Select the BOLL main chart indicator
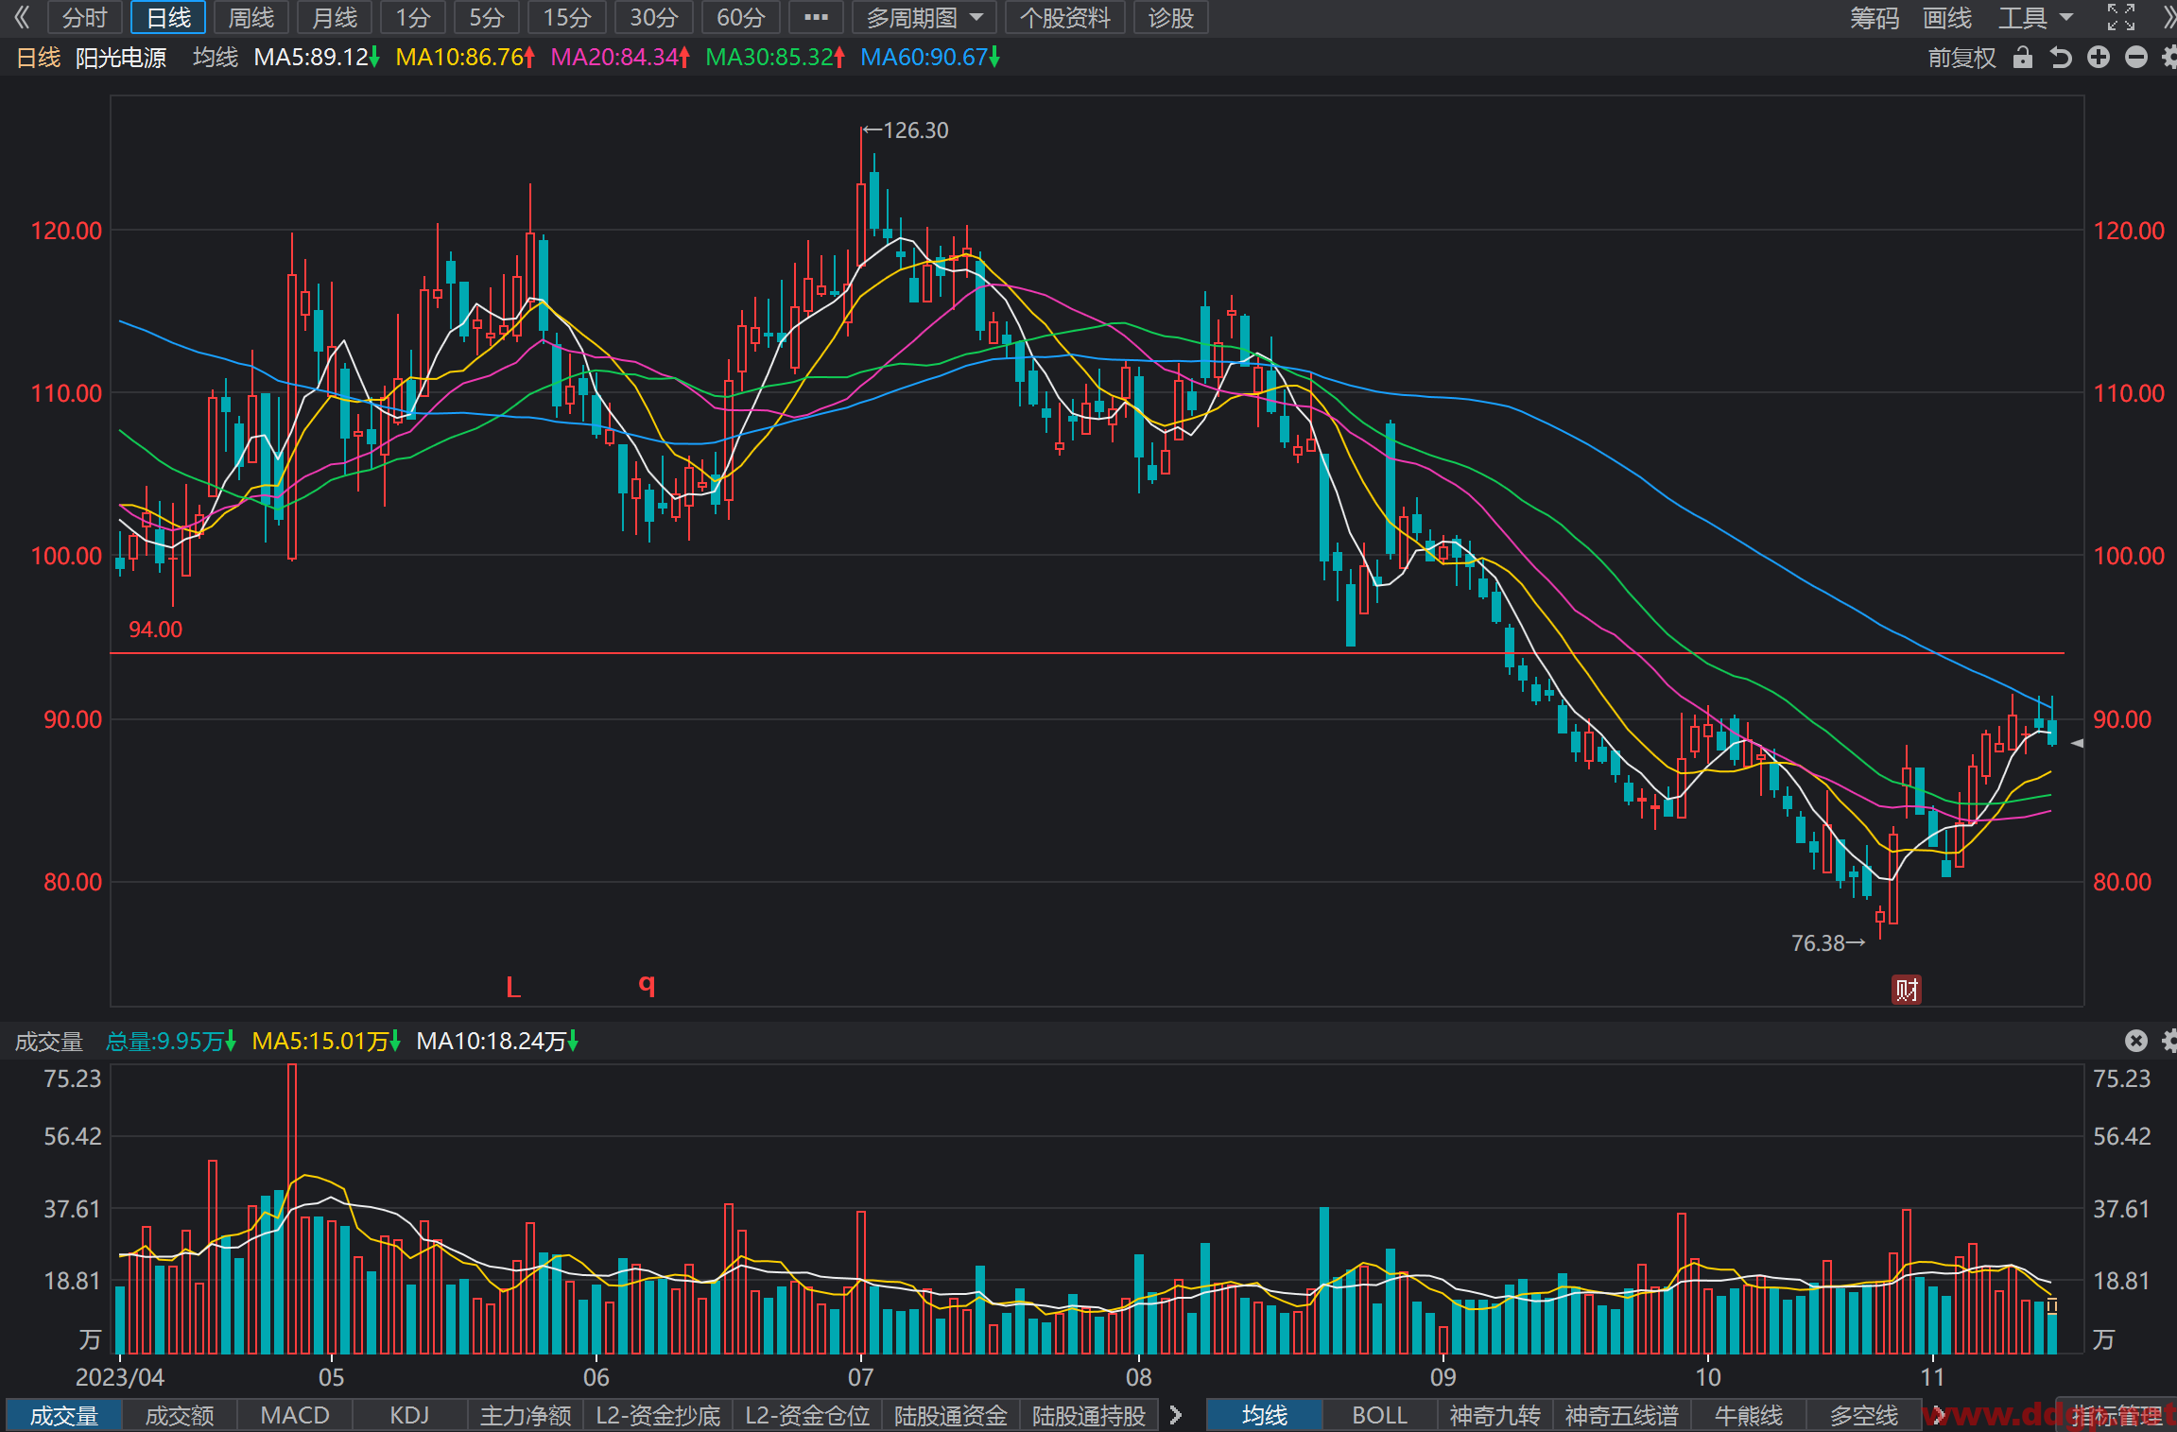This screenshot has width=2177, height=1432. [1379, 1415]
